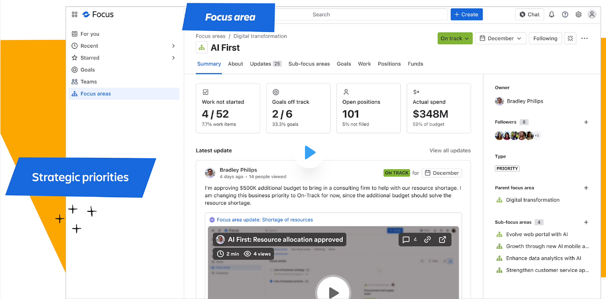The image size is (606, 299).
Task: Open the Chat panel
Action: [x=529, y=14]
